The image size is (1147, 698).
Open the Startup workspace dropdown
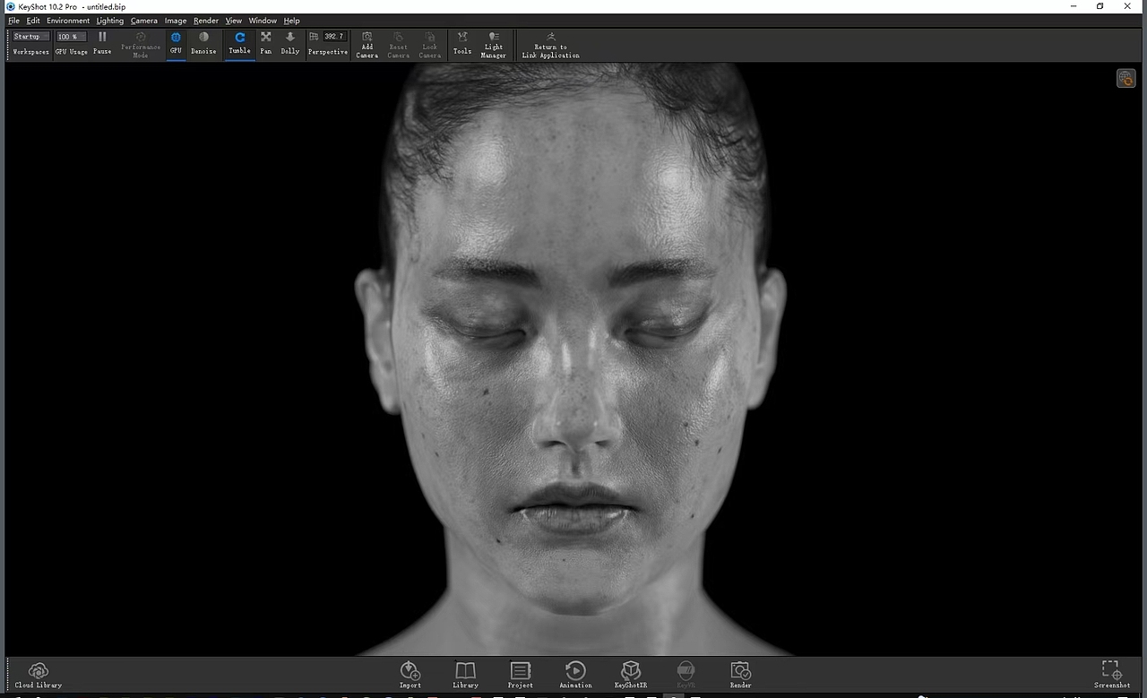point(30,36)
